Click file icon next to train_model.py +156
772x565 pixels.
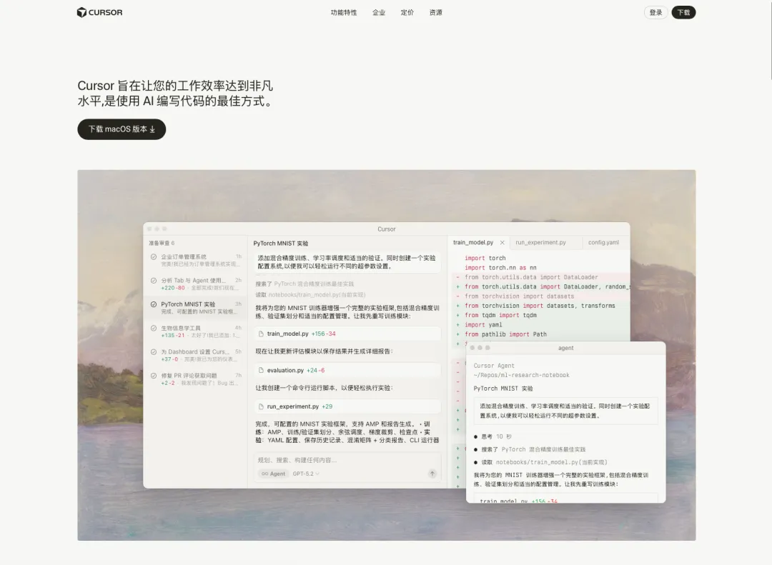pos(261,334)
